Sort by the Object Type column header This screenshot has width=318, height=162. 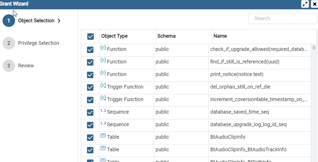114,36
